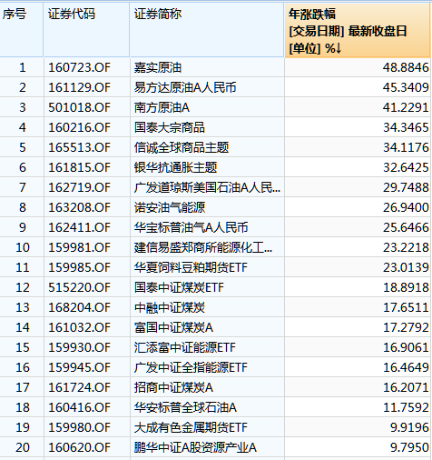Click the value 25.6466
The width and height of the screenshot is (432, 460).
pyautogui.click(x=406, y=227)
